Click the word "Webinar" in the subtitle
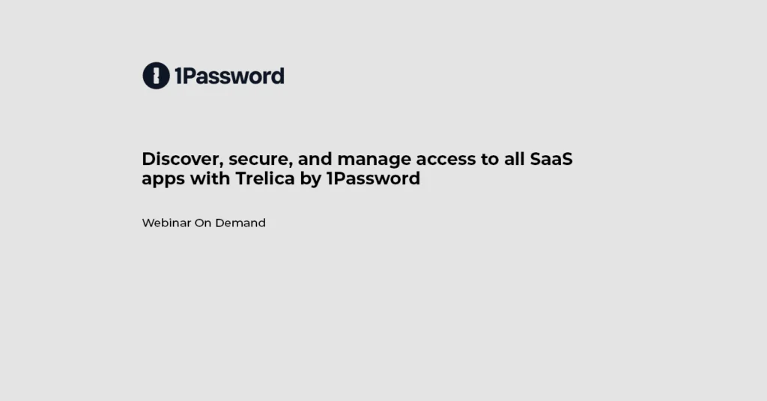Image resolution: width=767 pixels, height=401 pixels. point(166,223)
